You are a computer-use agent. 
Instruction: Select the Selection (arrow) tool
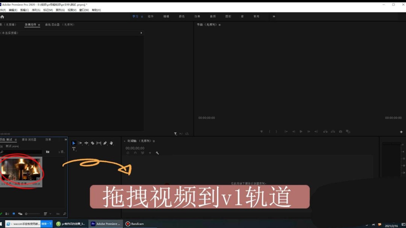pos(74,143)
